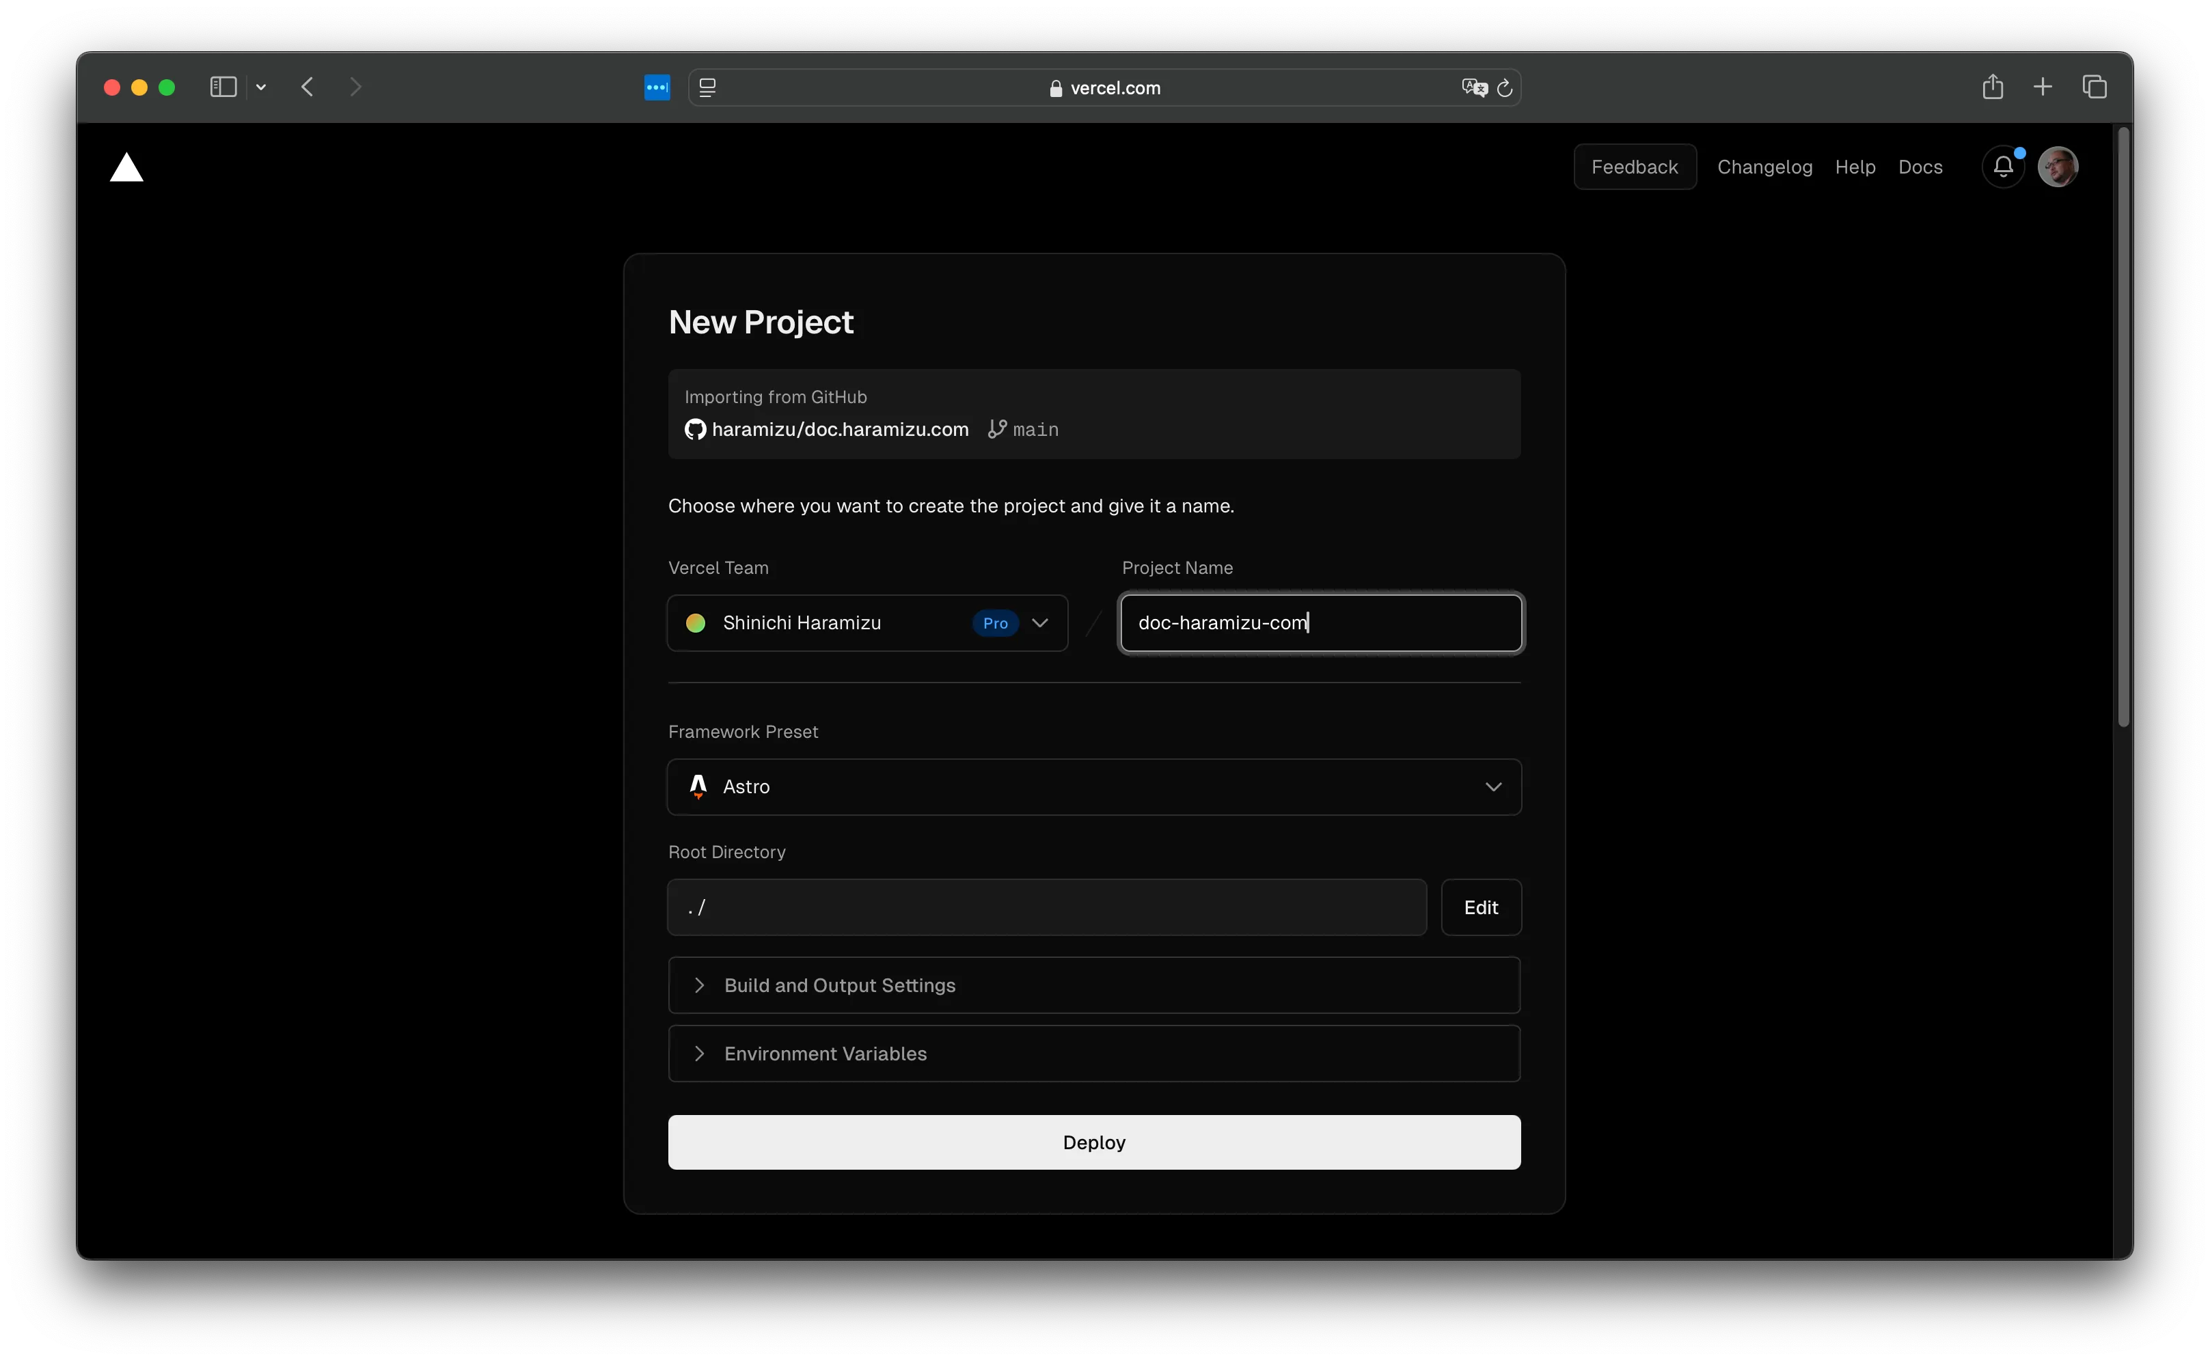2210x1361 pixels.
Task: Click the page vertical scrollbar
Action: click(x=2124, y=428)
